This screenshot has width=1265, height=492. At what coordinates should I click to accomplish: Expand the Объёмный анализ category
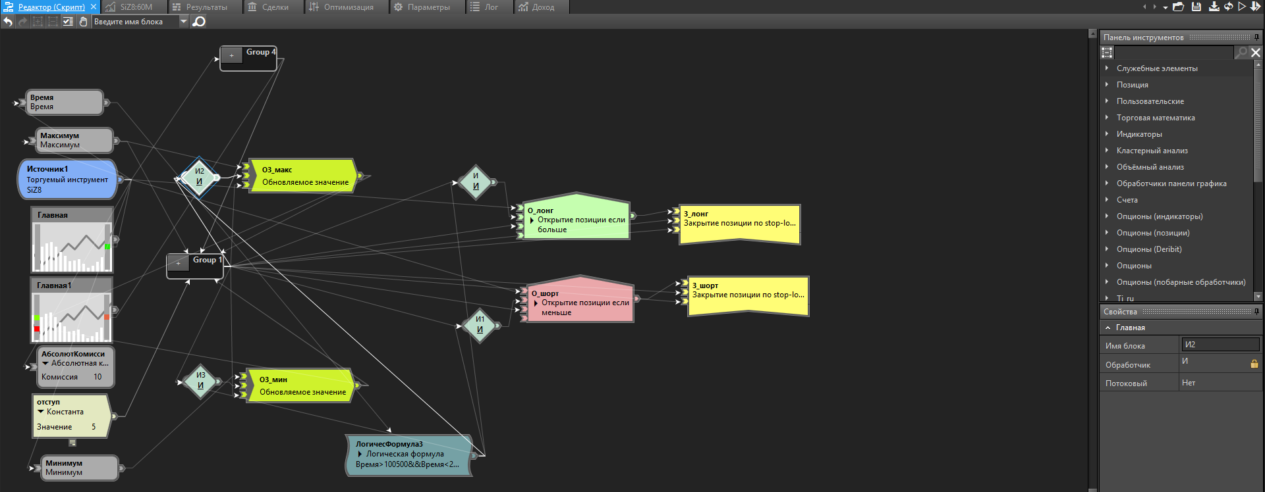click(1107, 167)
